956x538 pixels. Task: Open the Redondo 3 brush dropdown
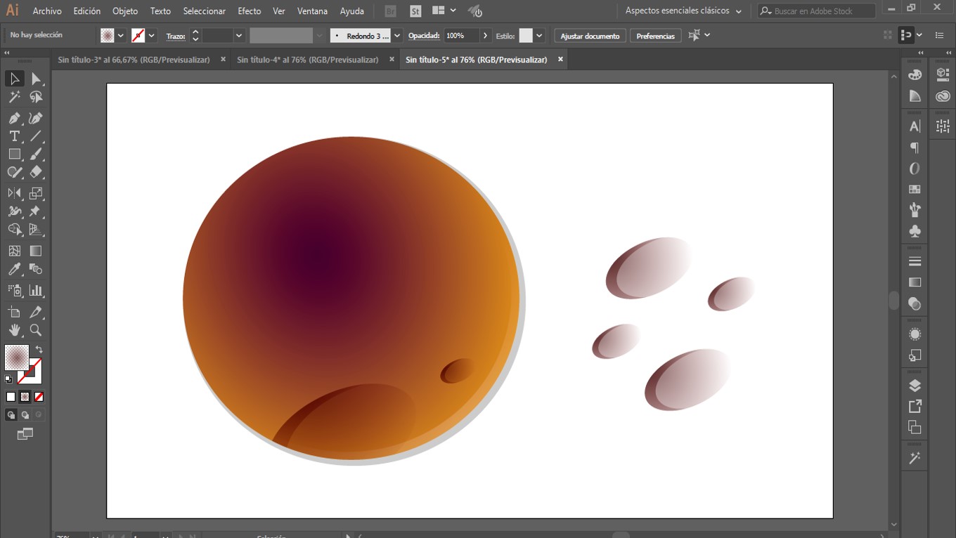(397, 36)
